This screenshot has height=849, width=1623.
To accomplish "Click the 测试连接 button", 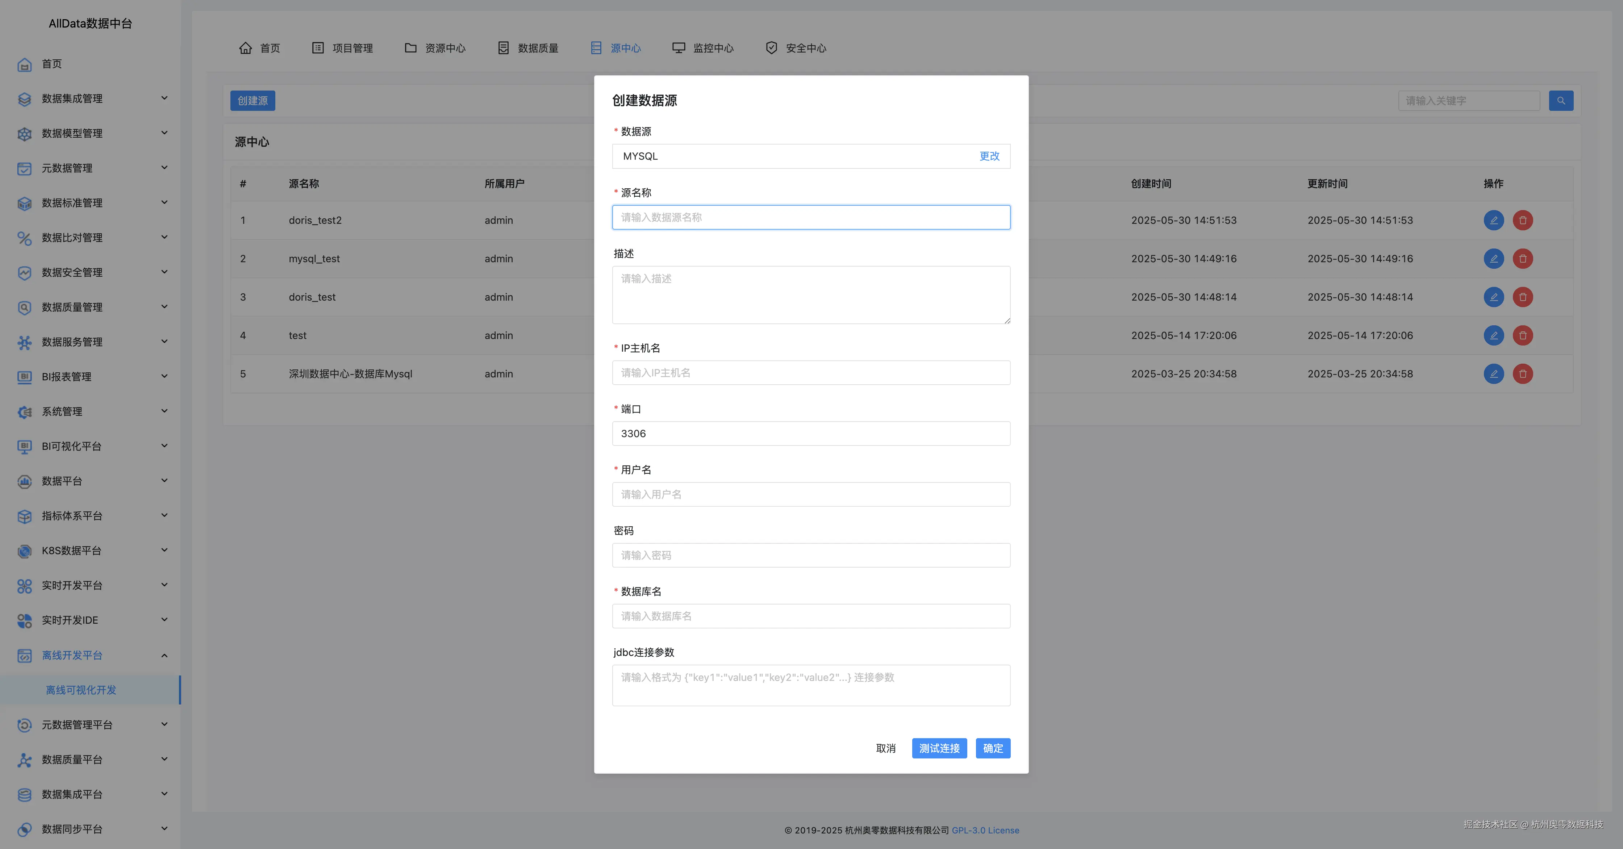I will (x=939, y=748).
